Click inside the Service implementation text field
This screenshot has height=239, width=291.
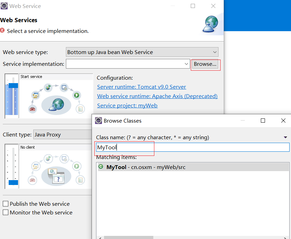125,64
